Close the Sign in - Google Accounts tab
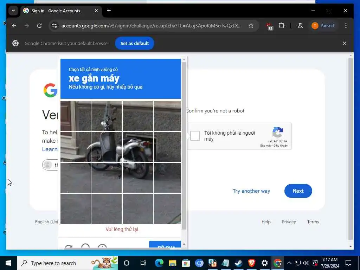 pos(96,11)
